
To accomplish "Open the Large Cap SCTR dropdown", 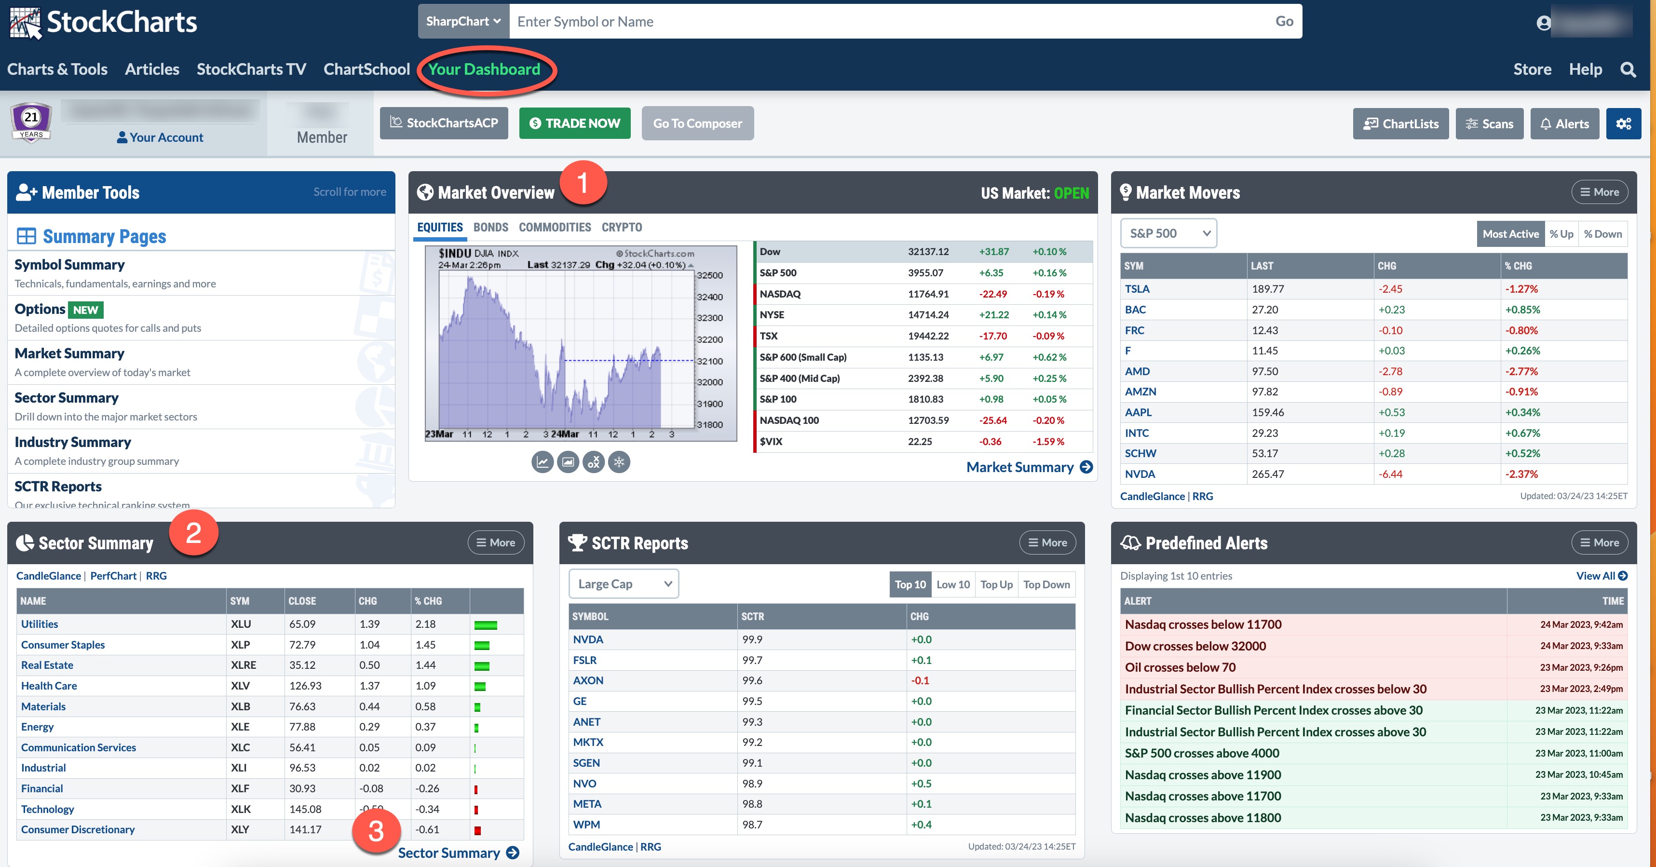I will [623, 583].
